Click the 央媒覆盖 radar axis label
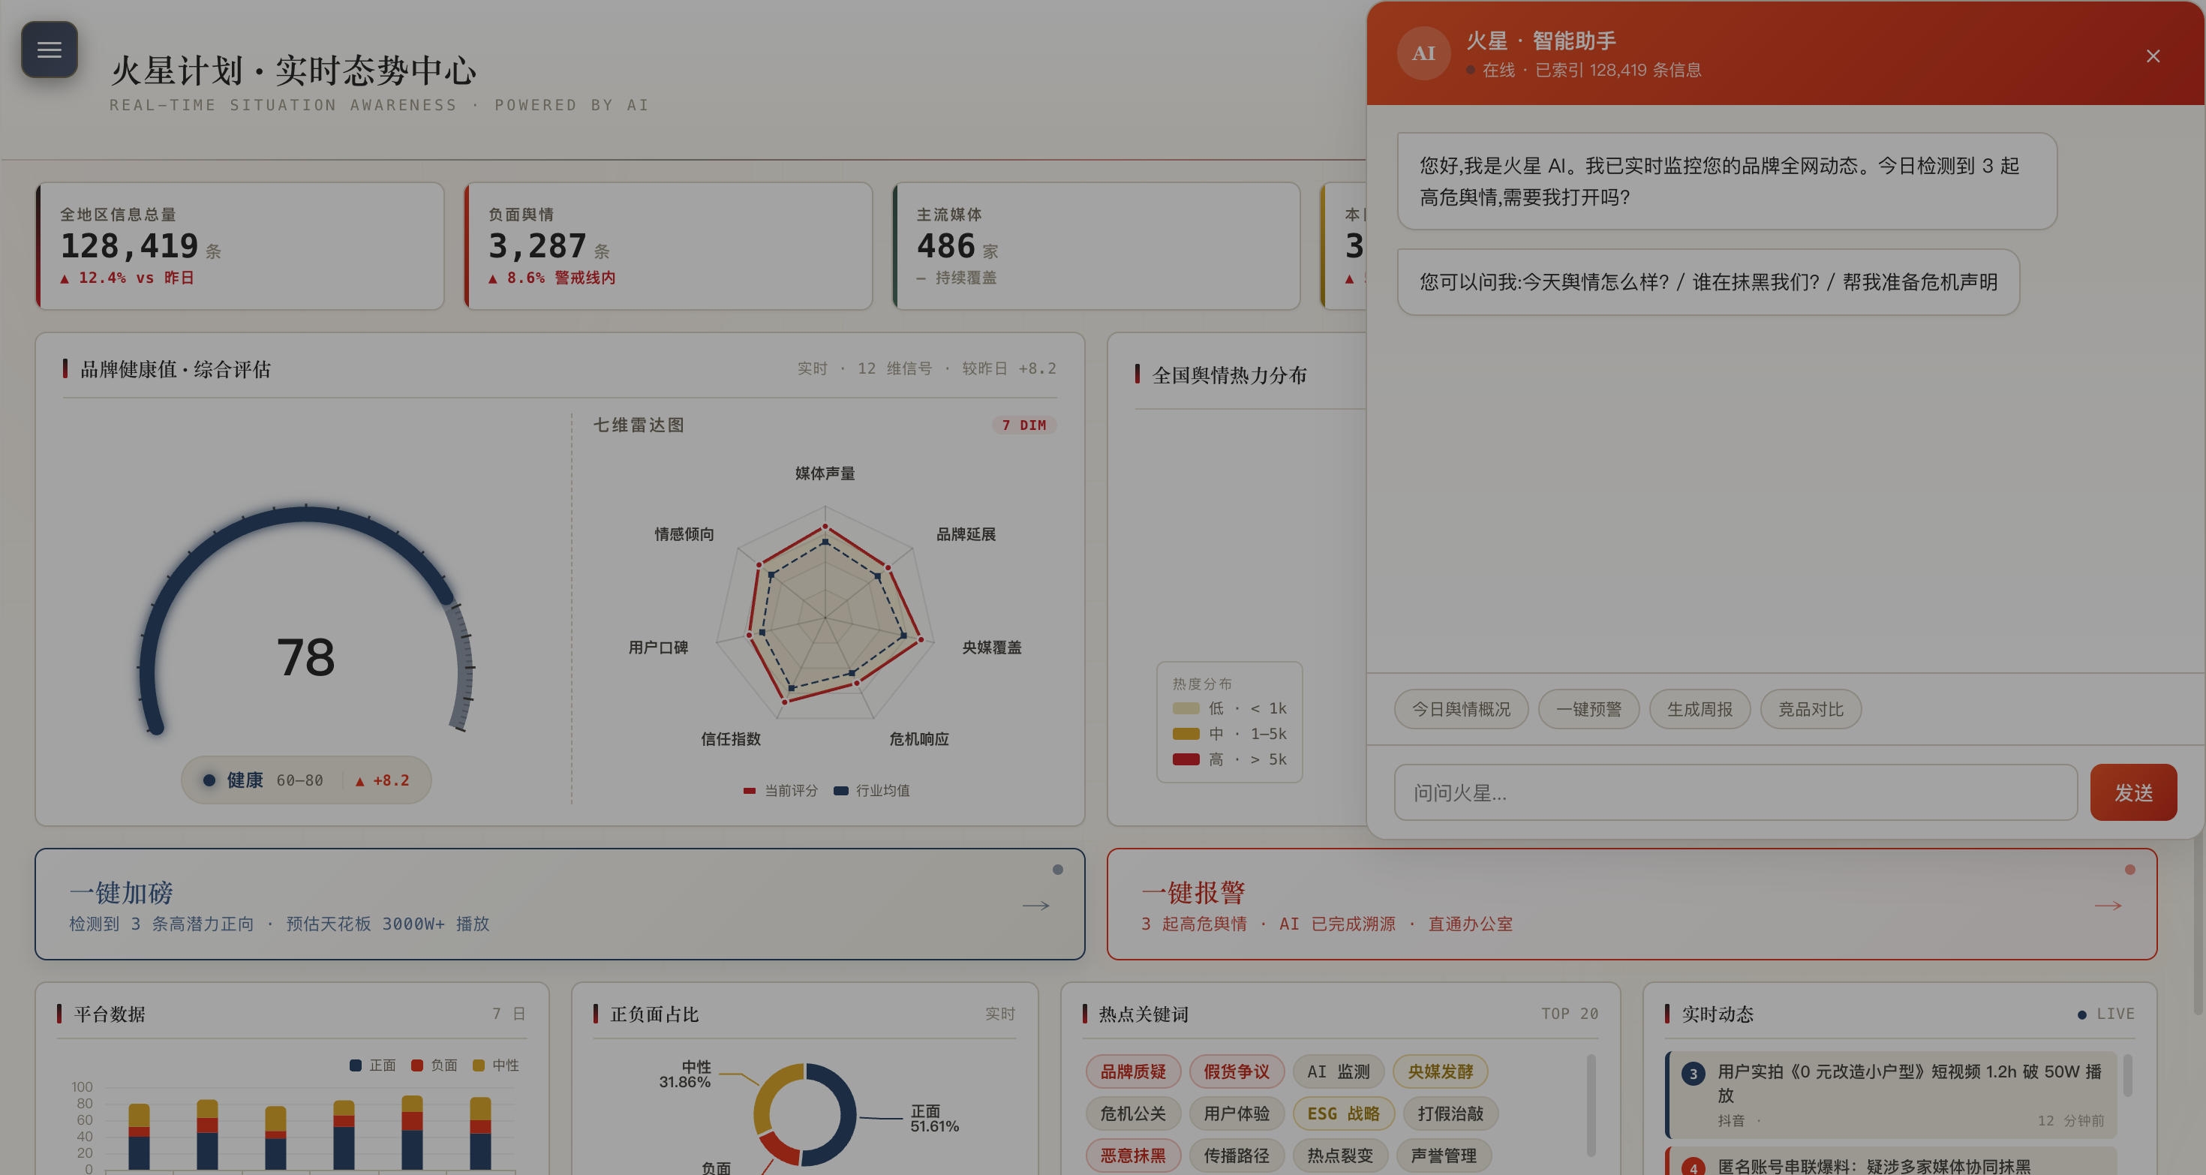The height and width of the screenshot is (1175, 2206). (992, 648)
